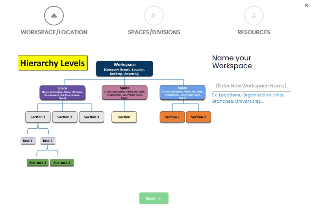This screenshot has height=214, width=313.
Task: Click the Section 3 box
Action: pyautogui.click(x=92, y=117)
